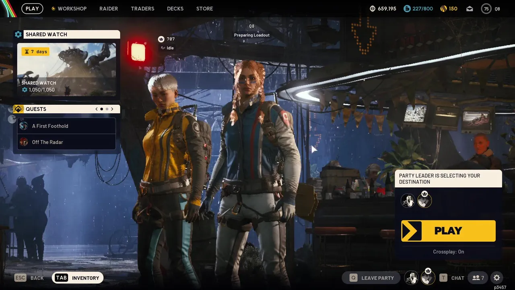
Task: Click the blue token icon beside 227/800
Action: [407, 8]
